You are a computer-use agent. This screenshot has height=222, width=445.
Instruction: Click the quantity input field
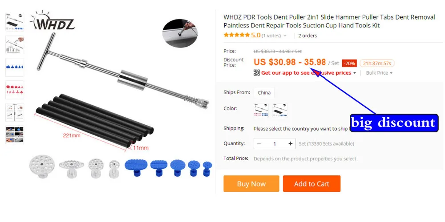[275, 143]
